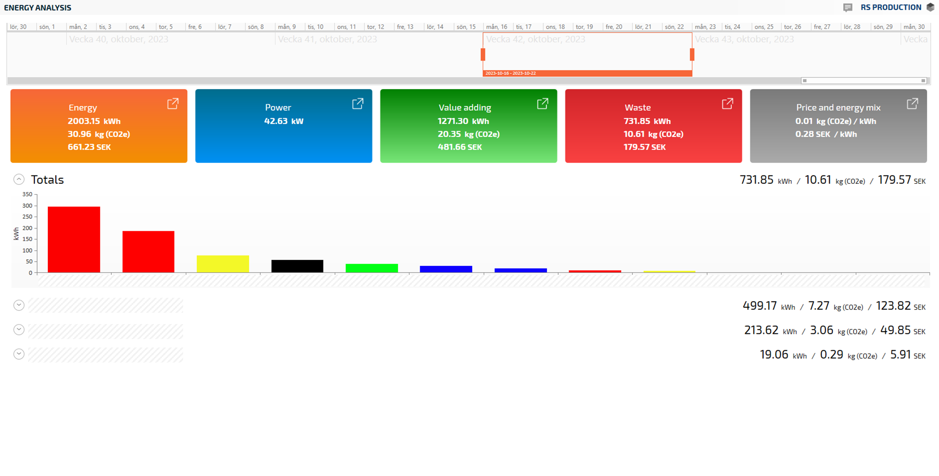Click the comment icon beside RS Production
The image size is (939, 476).
pyautogui.click(x=847, y=8)
